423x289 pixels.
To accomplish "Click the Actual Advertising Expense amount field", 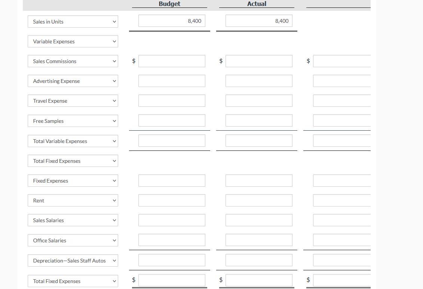I will pos(259,81).
